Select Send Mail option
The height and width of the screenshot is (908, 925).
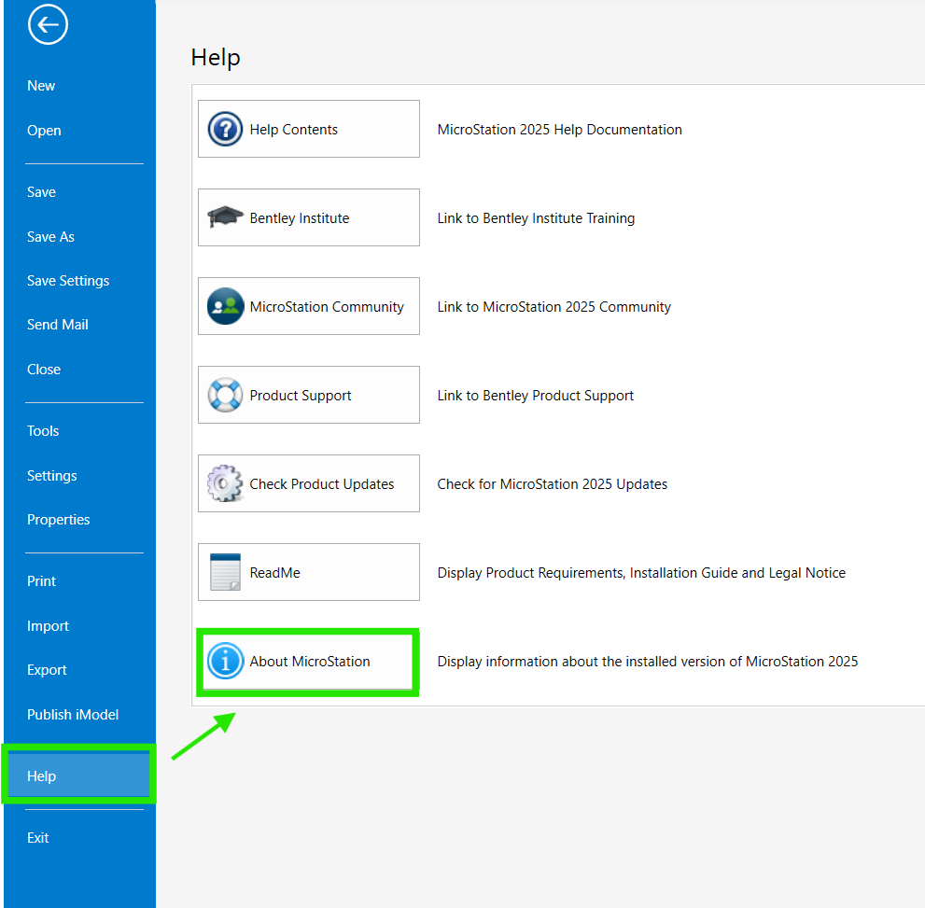point(58,325)
